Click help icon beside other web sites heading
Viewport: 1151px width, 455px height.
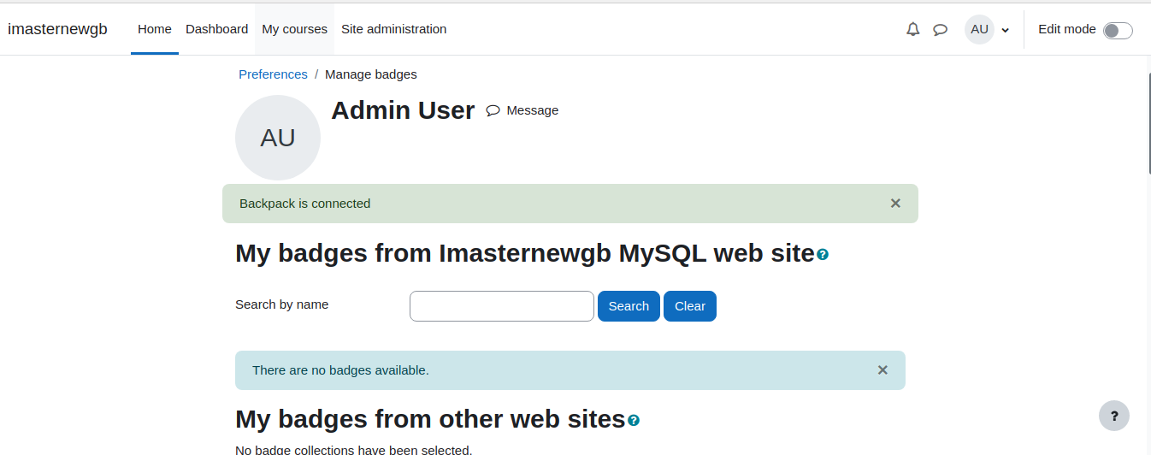tap(634, 420)
